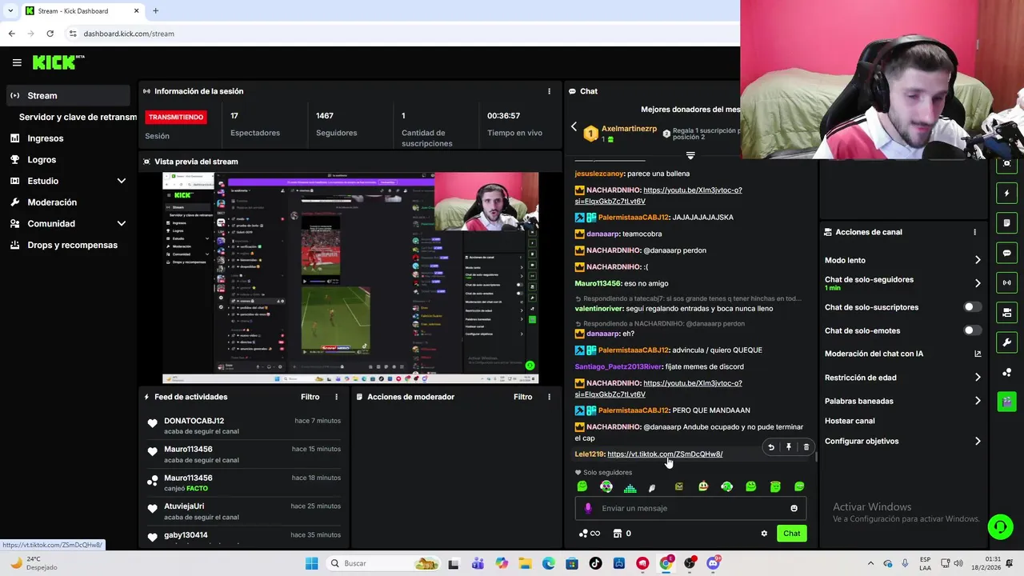Open Servidor y clave de retransmisión
Viewport: 1024px width, 576px height.
[x=78, y=117]
